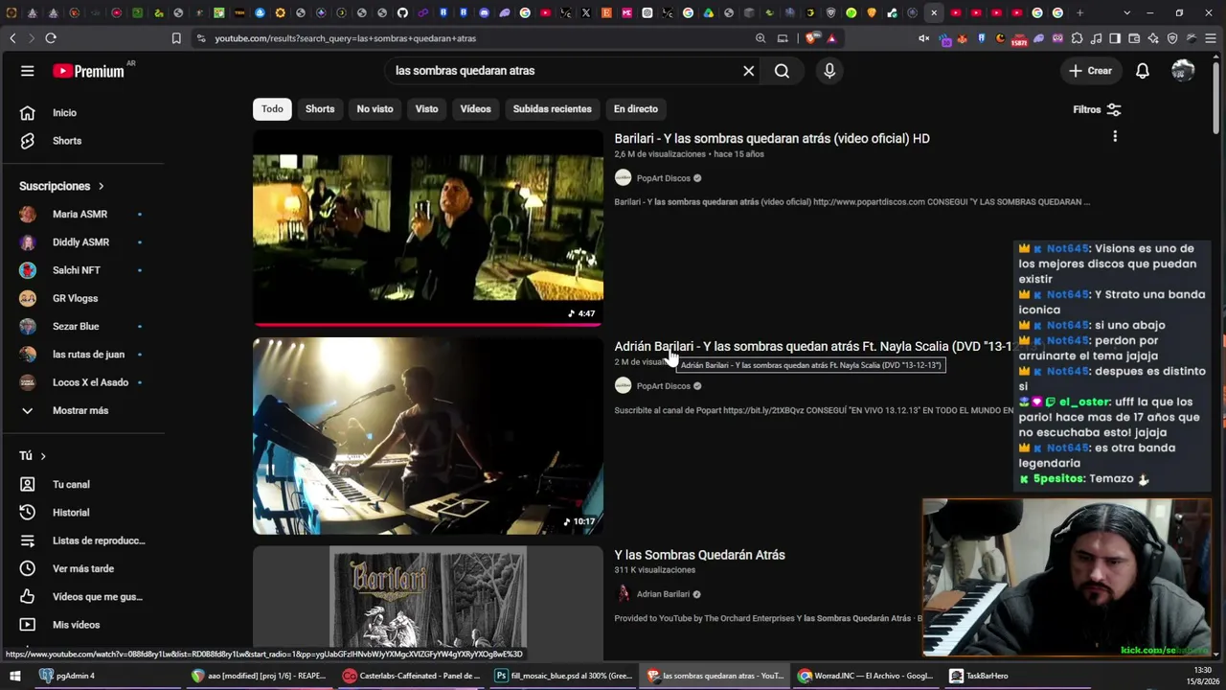
Task: Switch to pgAdmin 4 in taskbar
Action: click(67, 676)
